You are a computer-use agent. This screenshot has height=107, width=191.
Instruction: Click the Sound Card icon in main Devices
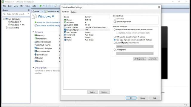36,55
